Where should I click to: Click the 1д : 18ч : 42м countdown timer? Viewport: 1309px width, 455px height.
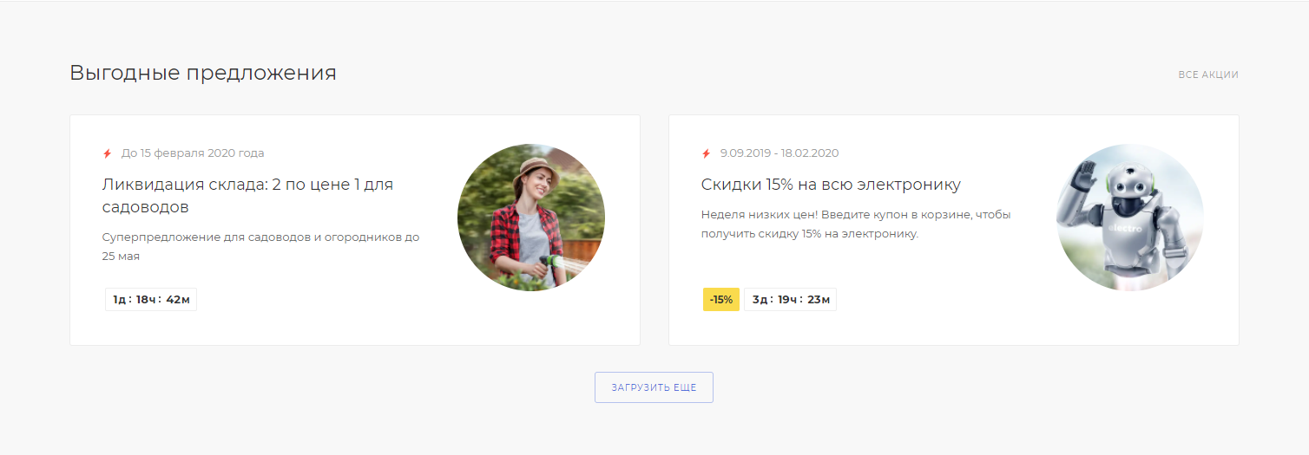tap(151, 300)
